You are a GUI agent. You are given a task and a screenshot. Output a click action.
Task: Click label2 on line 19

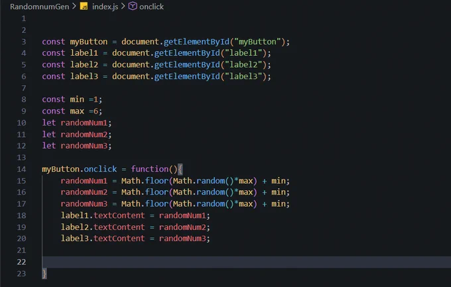click(x=75, y=227)
